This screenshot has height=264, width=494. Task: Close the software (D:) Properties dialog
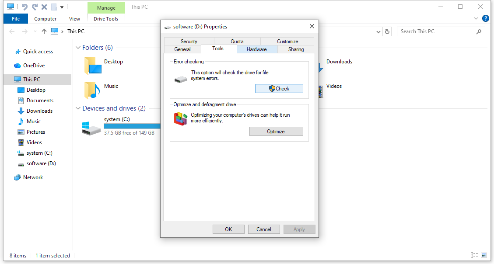312,26
